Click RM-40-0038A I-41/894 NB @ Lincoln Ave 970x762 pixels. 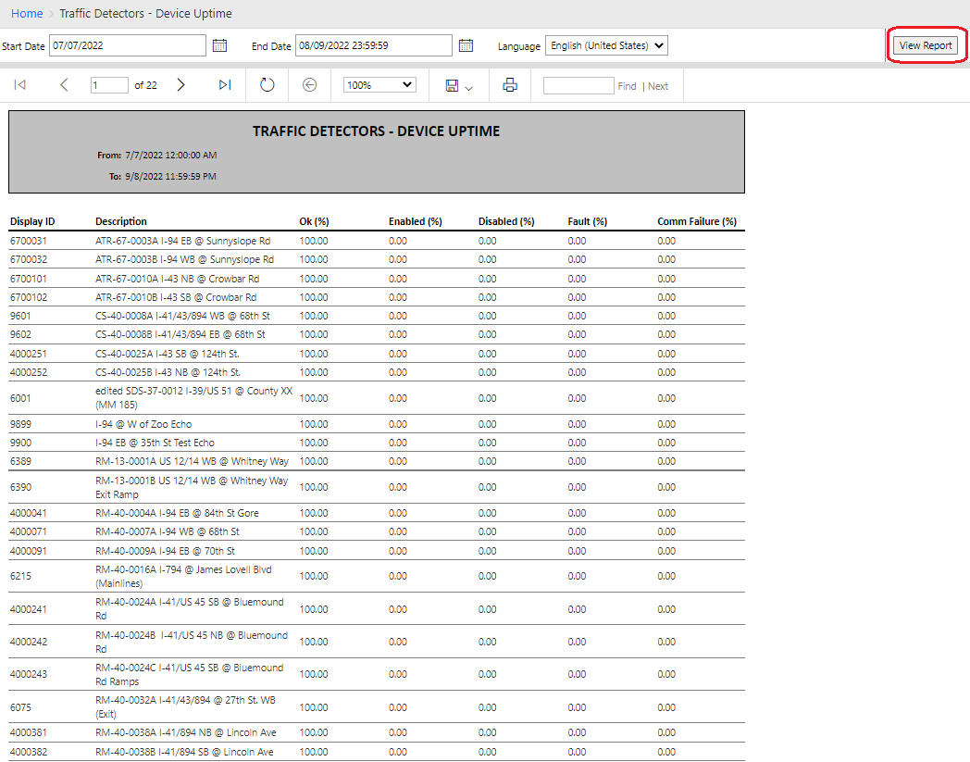[x=186, y=732]
